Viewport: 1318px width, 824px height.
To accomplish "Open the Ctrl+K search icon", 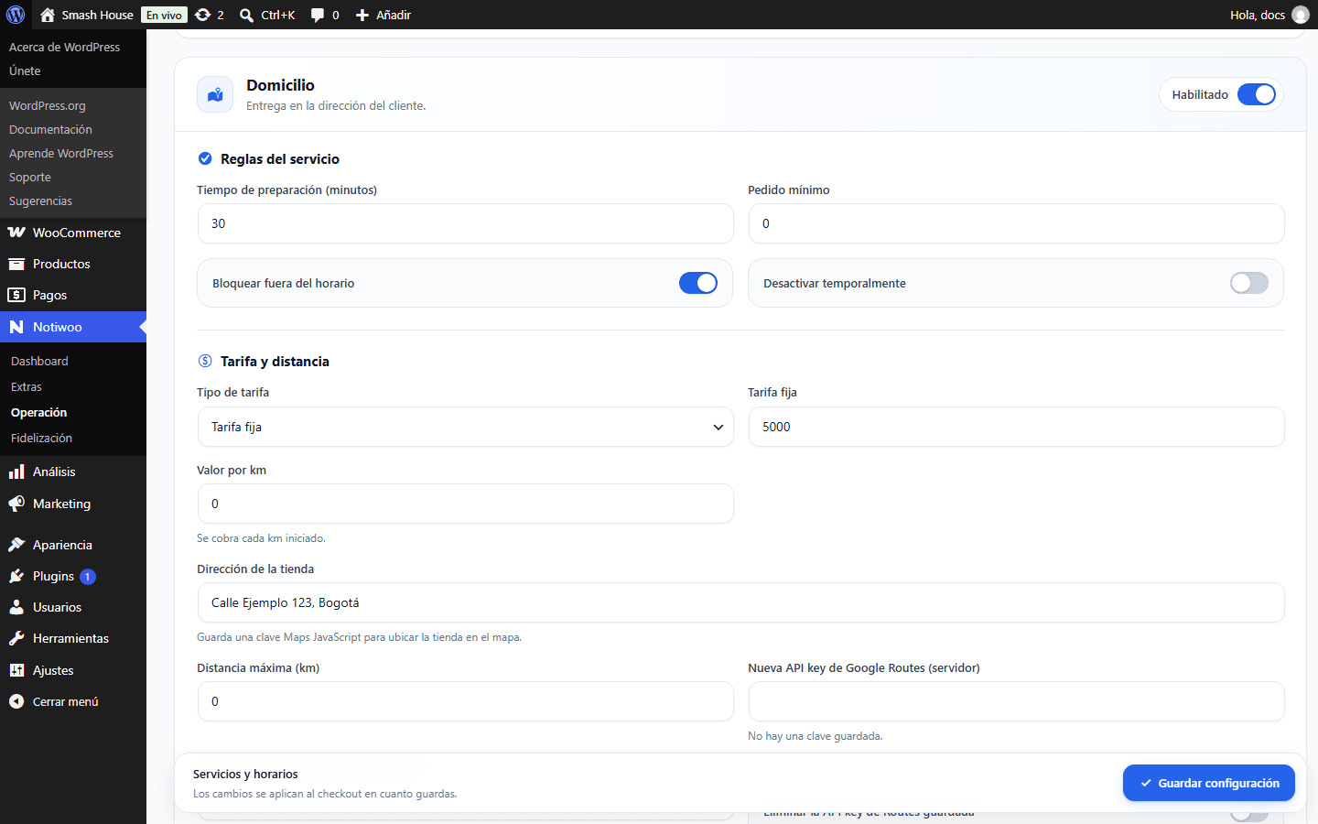I will click(x=246, y=15).
